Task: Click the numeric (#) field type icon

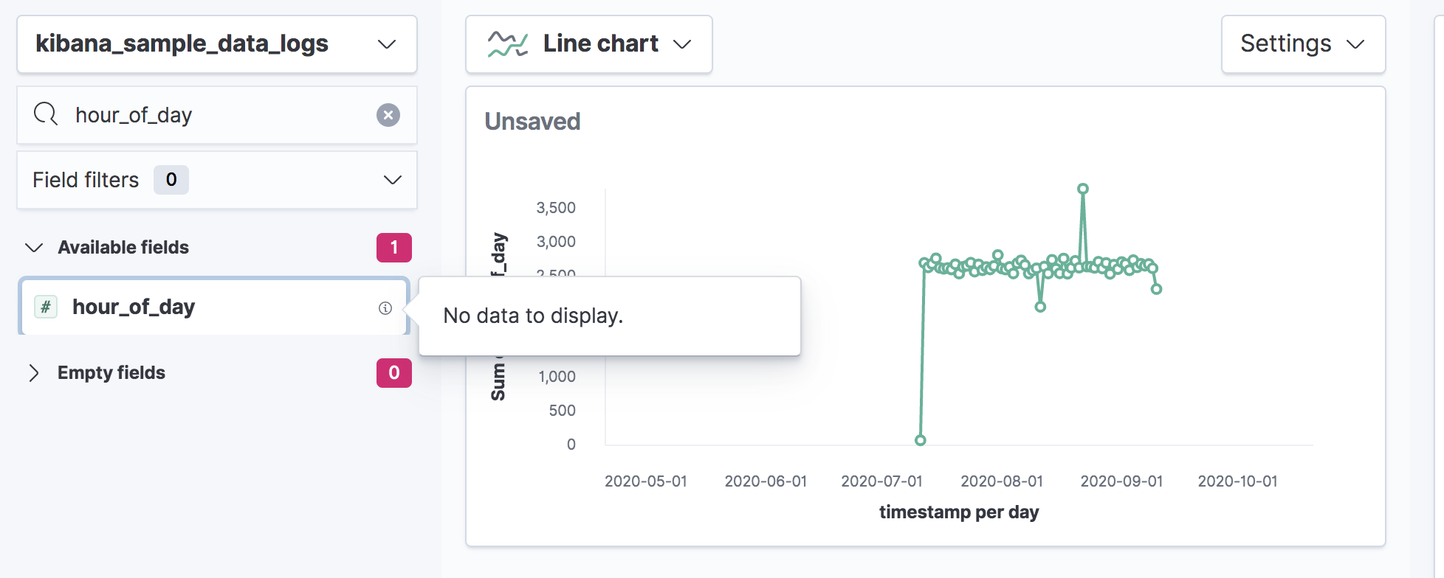Action: (45, 307)
